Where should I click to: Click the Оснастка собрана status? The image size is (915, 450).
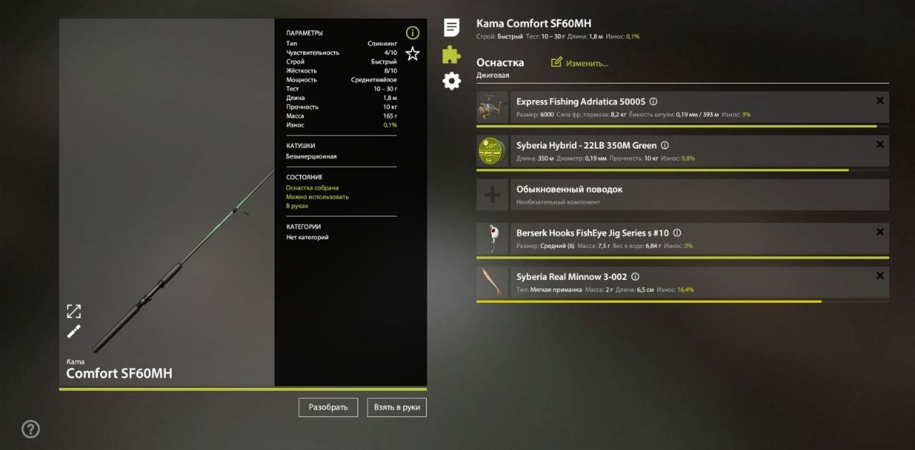click(x=312, y=188)
